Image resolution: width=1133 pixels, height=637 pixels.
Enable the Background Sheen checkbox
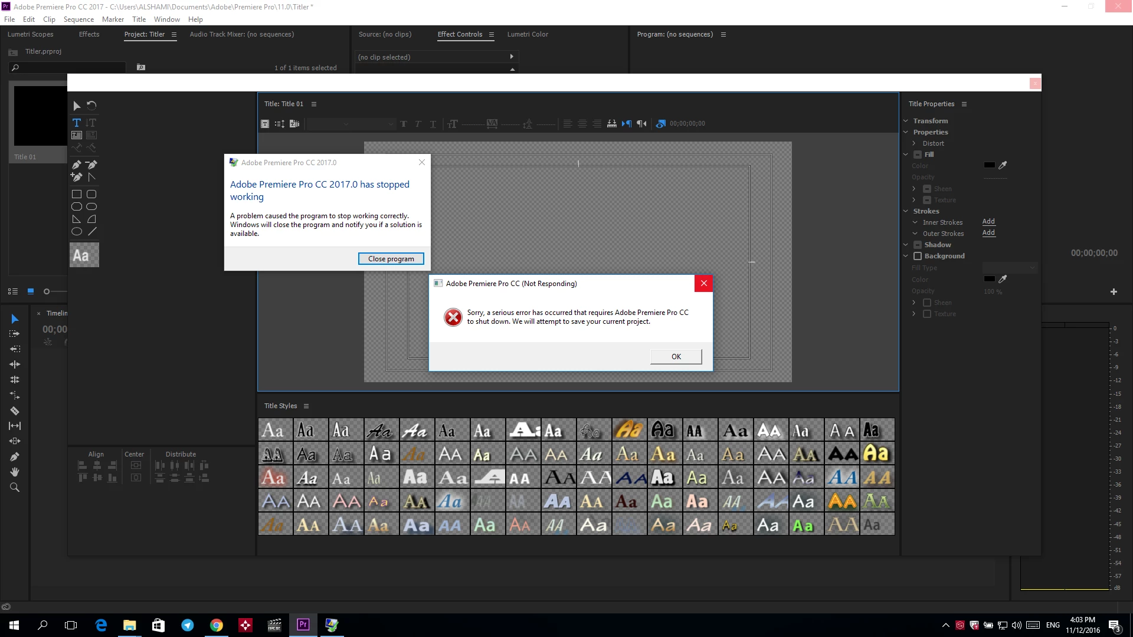click(x=927, y=303)
